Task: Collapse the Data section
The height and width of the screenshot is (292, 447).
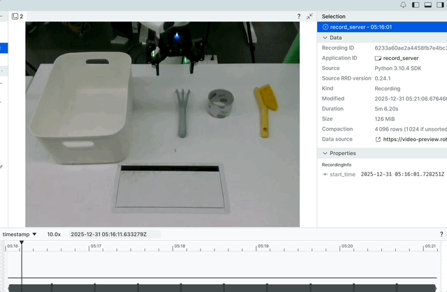Action: (x=325, y=38)
